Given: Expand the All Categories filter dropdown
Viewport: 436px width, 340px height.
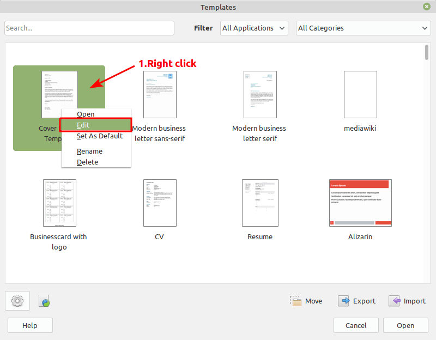Looking at the screenshot, I should (363, 28).
